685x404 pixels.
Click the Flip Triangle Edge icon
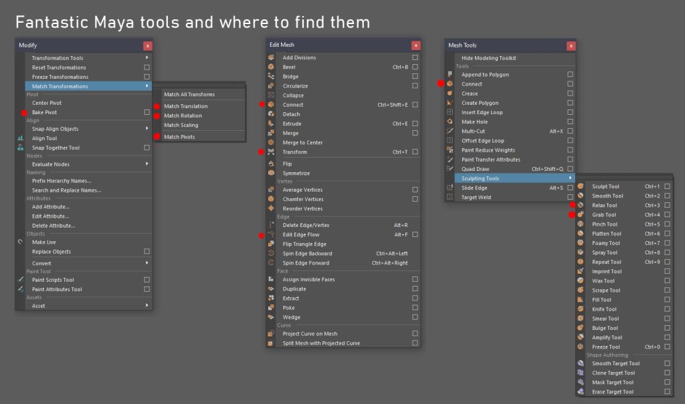[271, 244]
